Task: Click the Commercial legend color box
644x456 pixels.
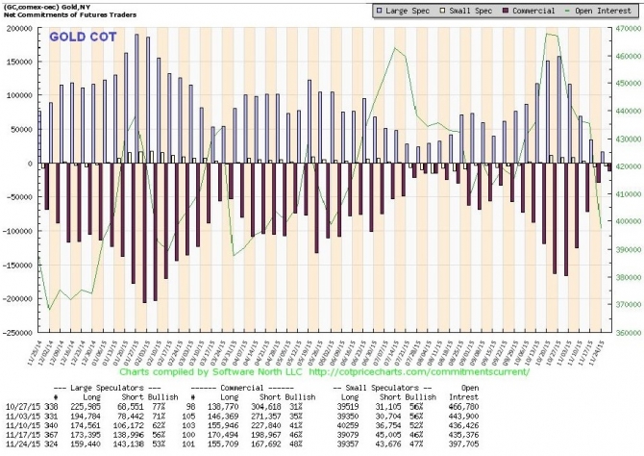Action: [x=506, y=12]
